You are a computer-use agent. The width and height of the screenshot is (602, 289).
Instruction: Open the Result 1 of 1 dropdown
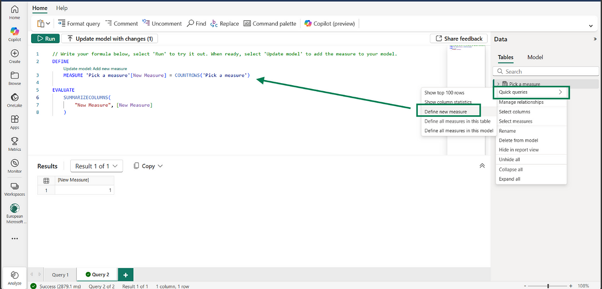click(96, 166)
